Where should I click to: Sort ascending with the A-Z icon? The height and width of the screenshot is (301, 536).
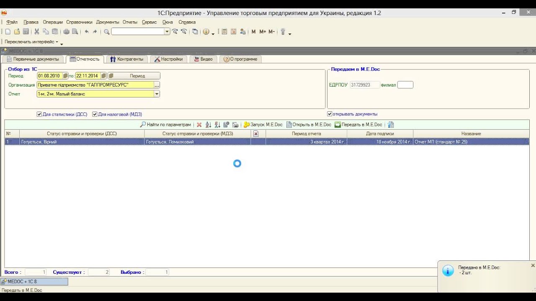(209, 125)
